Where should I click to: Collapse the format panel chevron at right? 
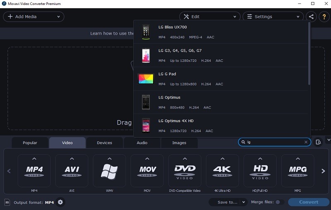[x=329, y=140]
